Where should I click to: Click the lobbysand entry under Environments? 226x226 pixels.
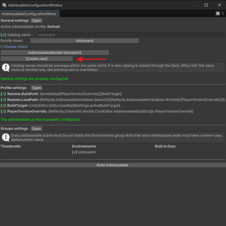[x=87, y=152]
